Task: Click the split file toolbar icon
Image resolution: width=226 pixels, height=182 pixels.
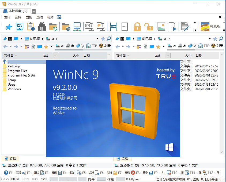Action: pos(113,27)
